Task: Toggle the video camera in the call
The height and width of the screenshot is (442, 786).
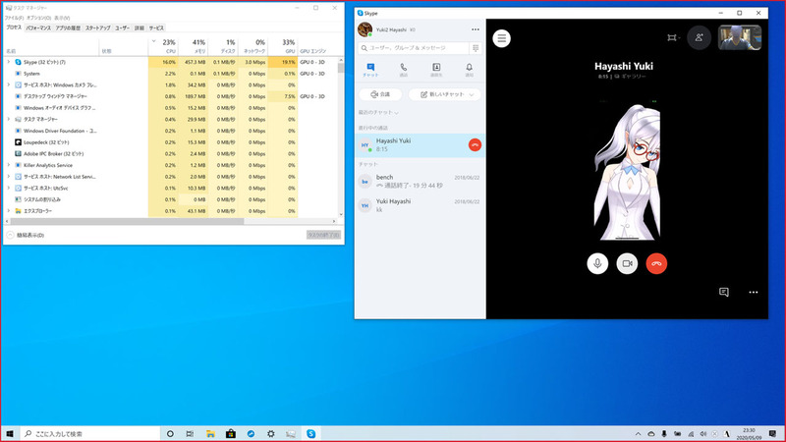Action: click(x=627, y=263)
